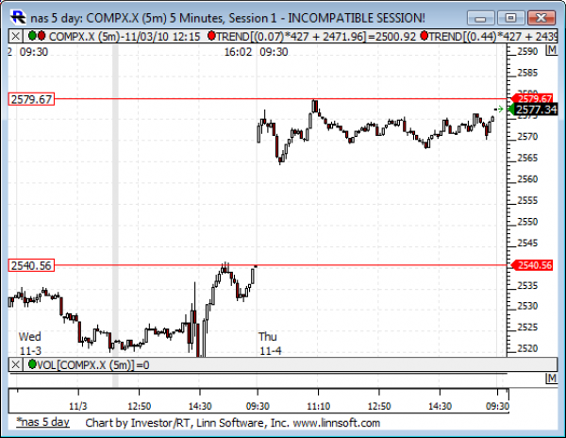This screenshot has height=438, width=566.
Task: Click the green dot beside VOL indicator
Action: point(32,364)
